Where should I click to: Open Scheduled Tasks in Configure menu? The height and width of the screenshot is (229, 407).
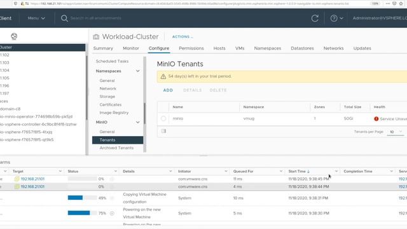click(x=112, y=61)
